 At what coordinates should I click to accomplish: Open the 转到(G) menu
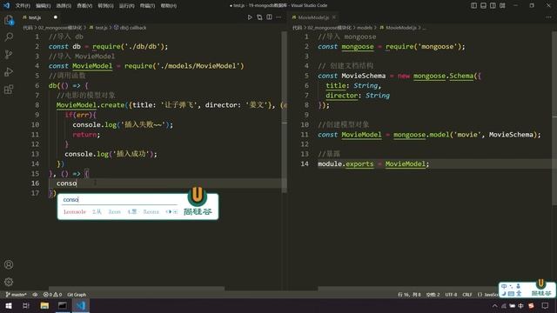[105, 6]
